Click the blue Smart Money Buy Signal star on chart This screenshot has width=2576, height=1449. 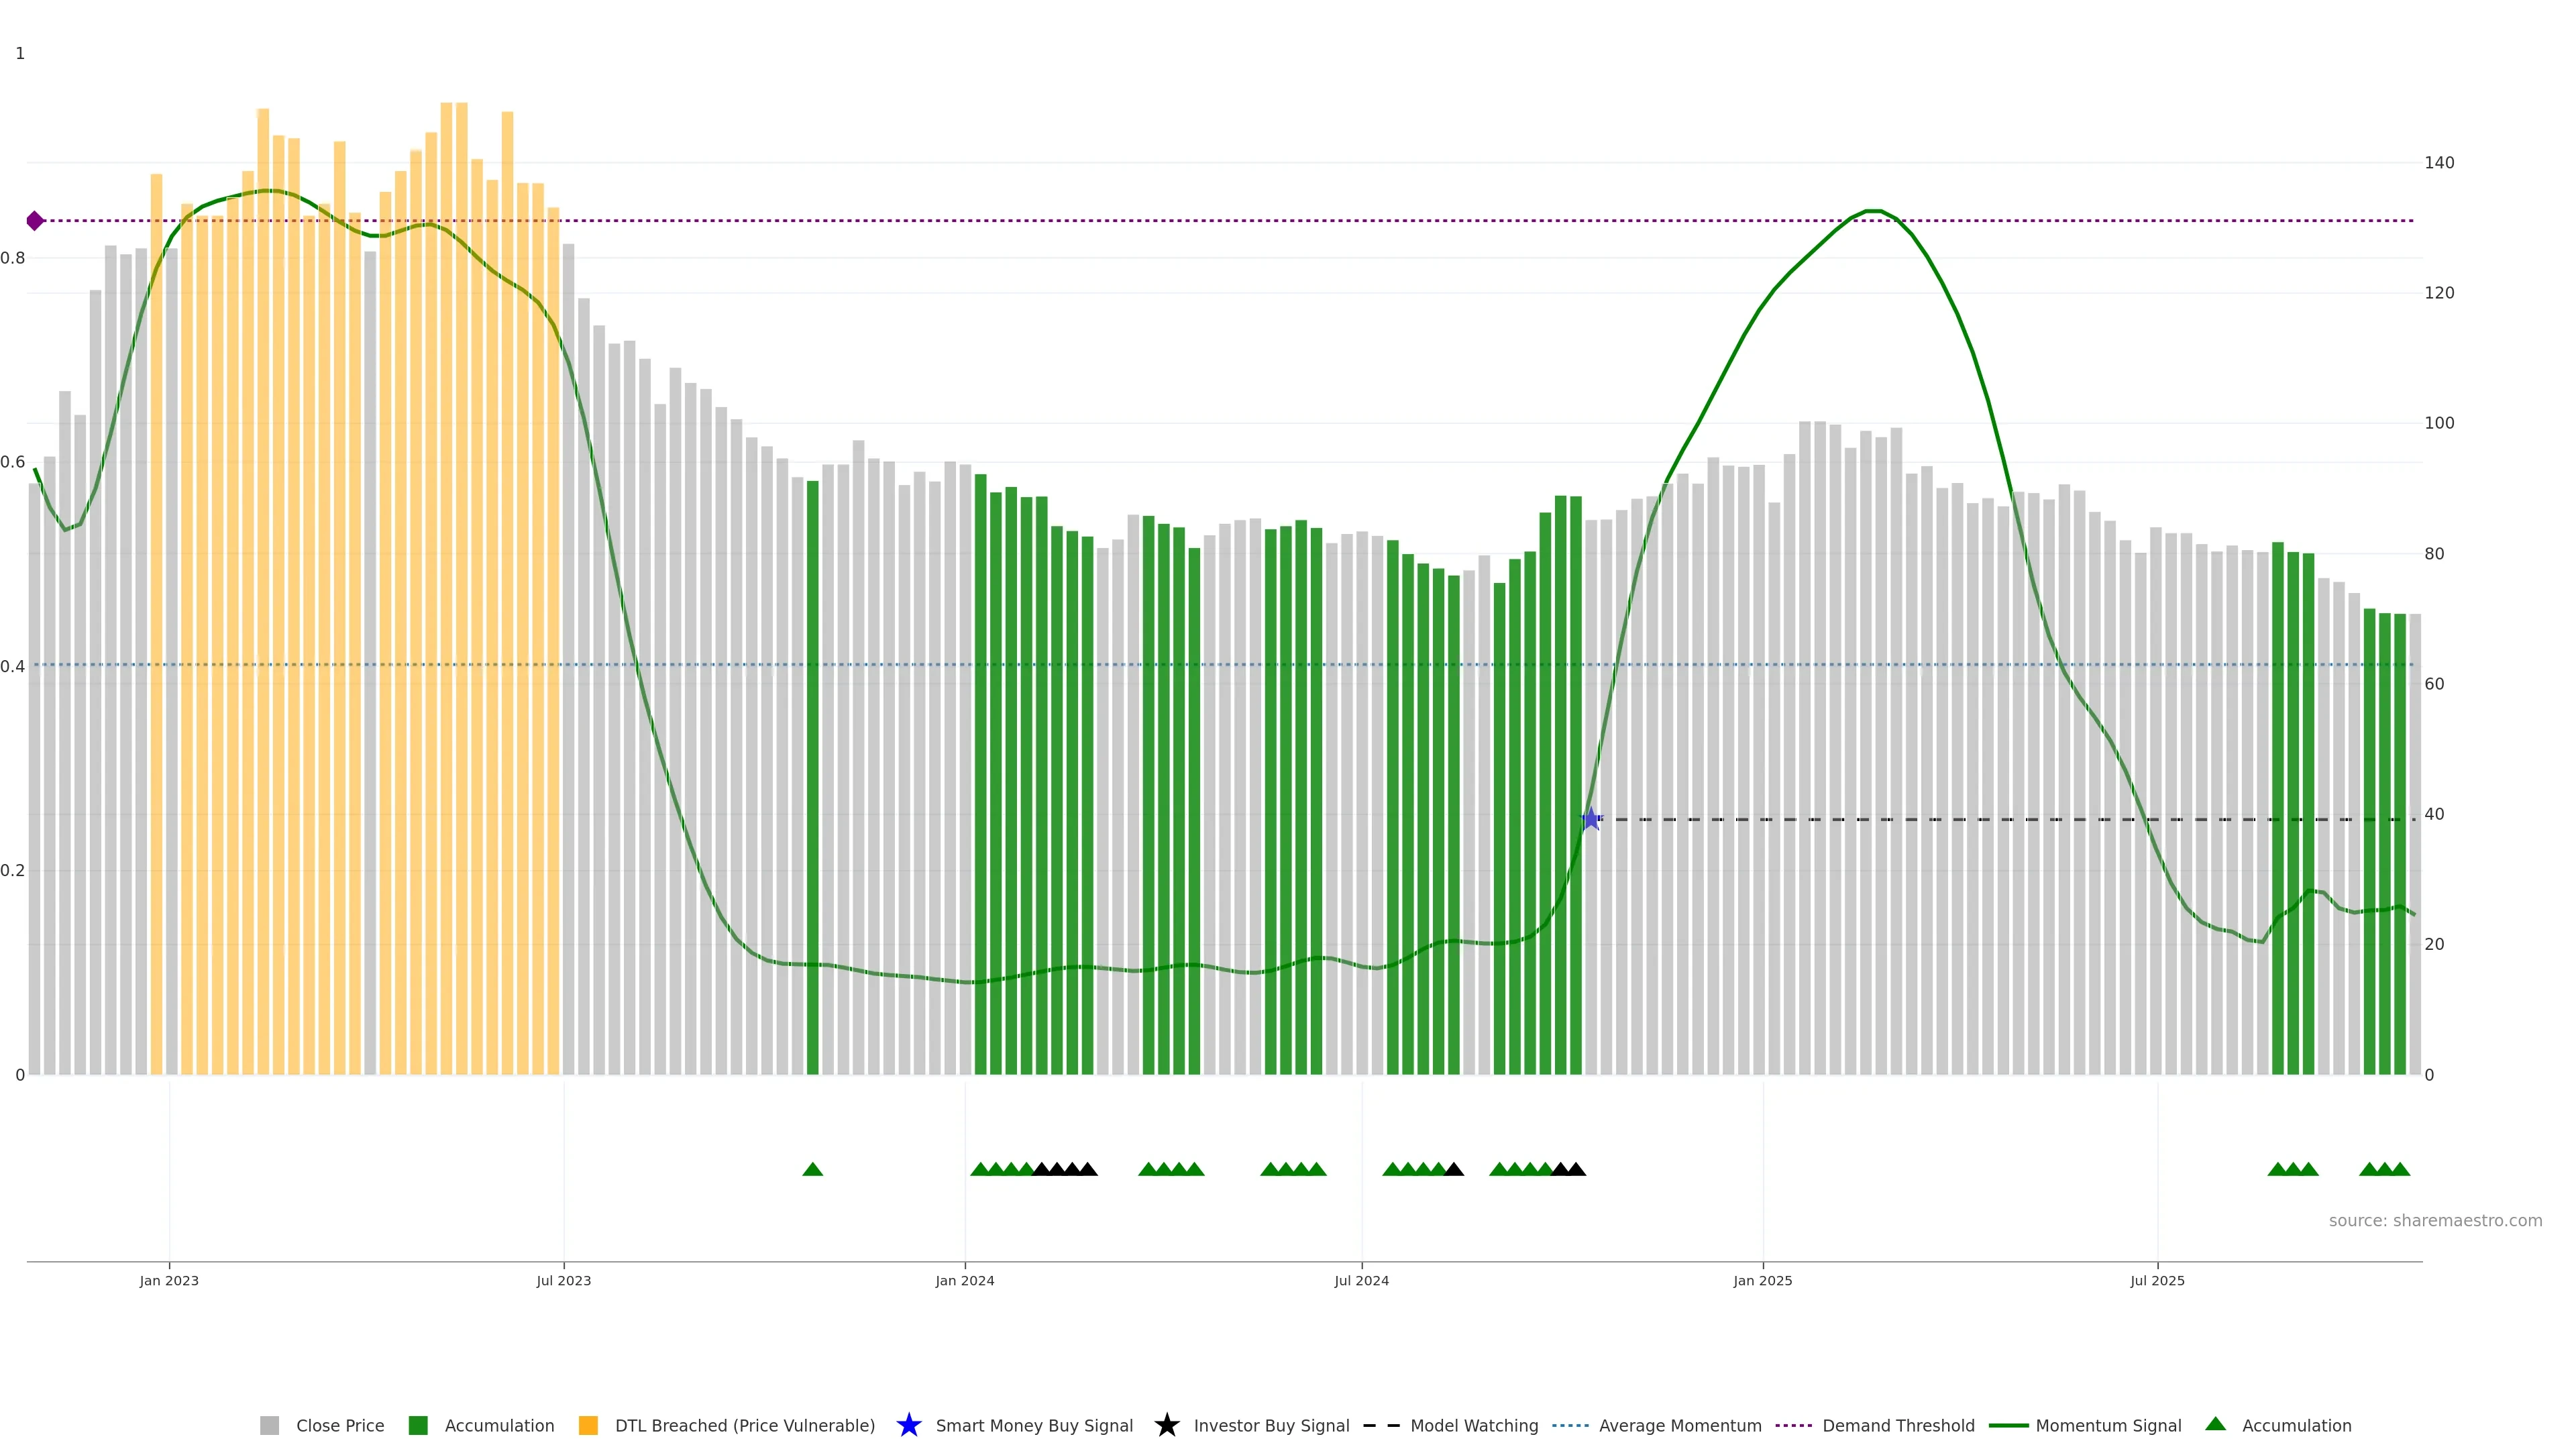coord(1591,819)
